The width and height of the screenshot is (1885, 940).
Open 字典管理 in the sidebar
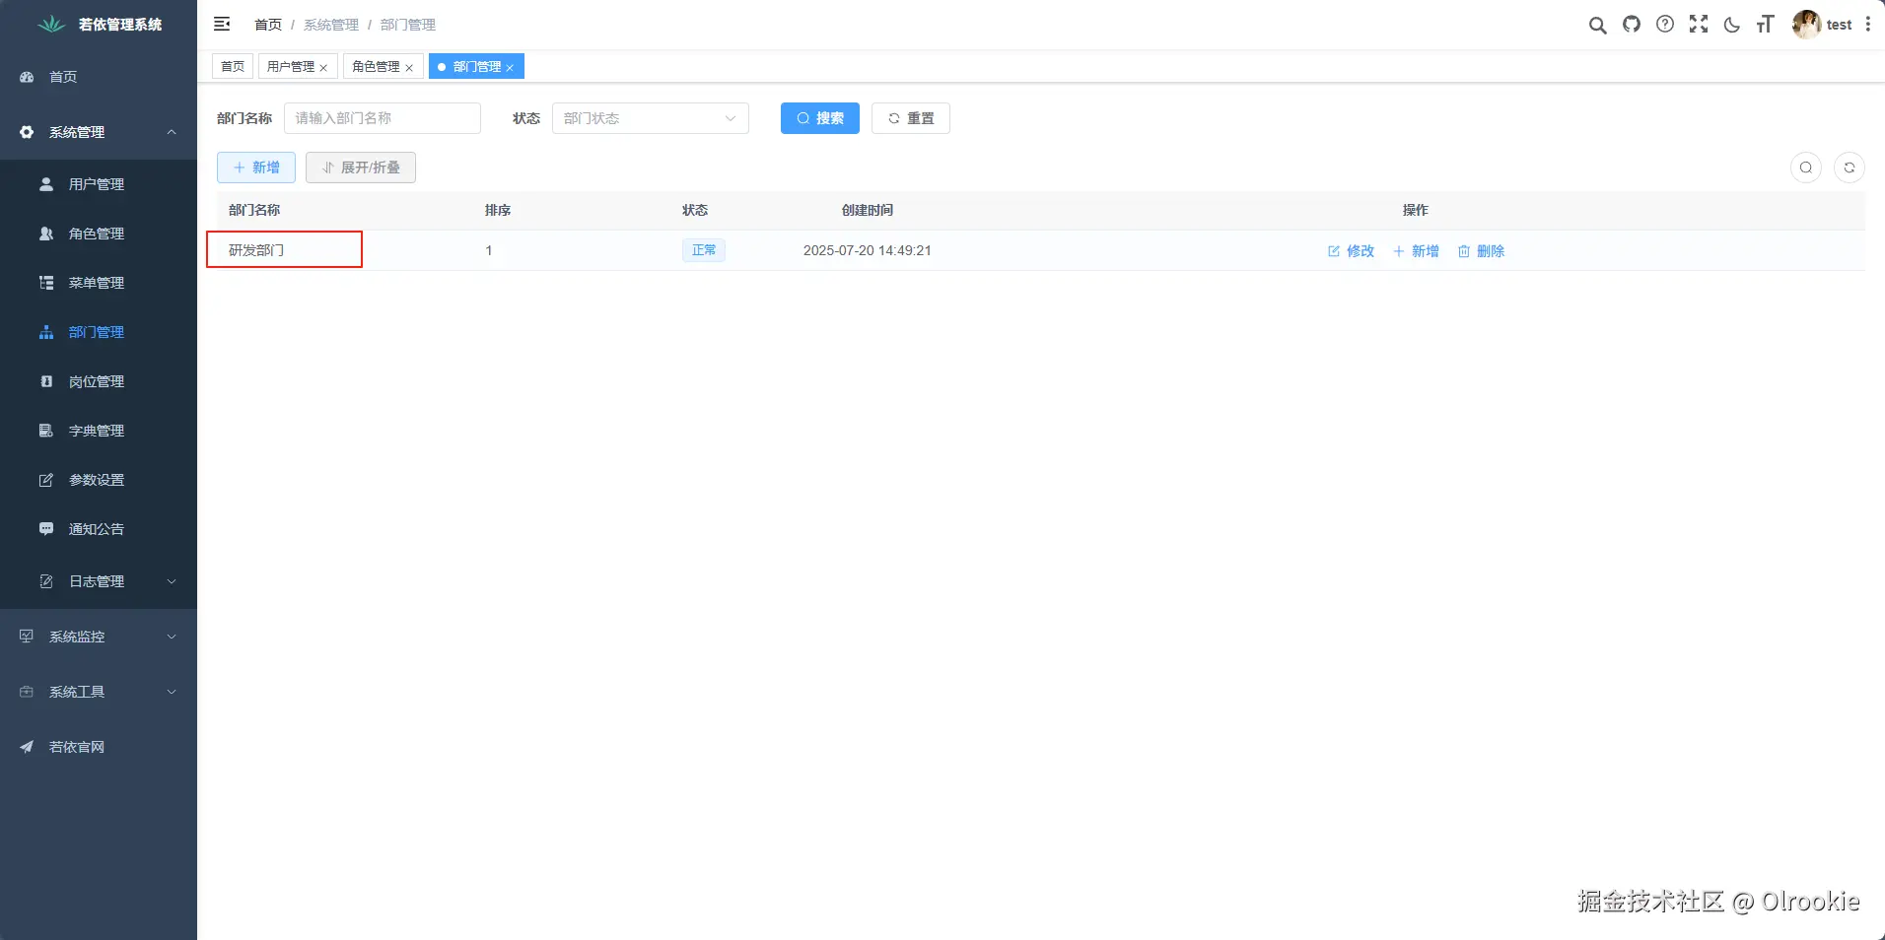[x=99, y=431]
